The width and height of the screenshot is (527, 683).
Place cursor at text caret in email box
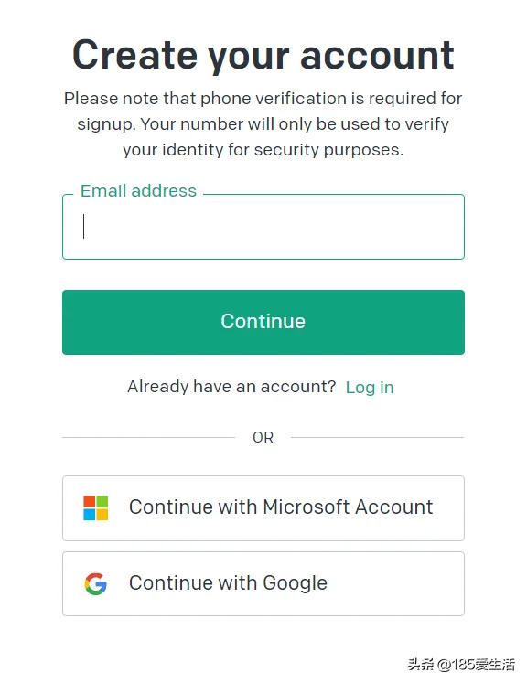pyautogui.click(x=83, y=226)
